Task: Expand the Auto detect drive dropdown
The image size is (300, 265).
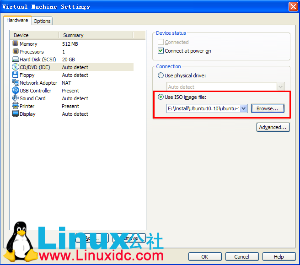Action: tap(280, 87)
